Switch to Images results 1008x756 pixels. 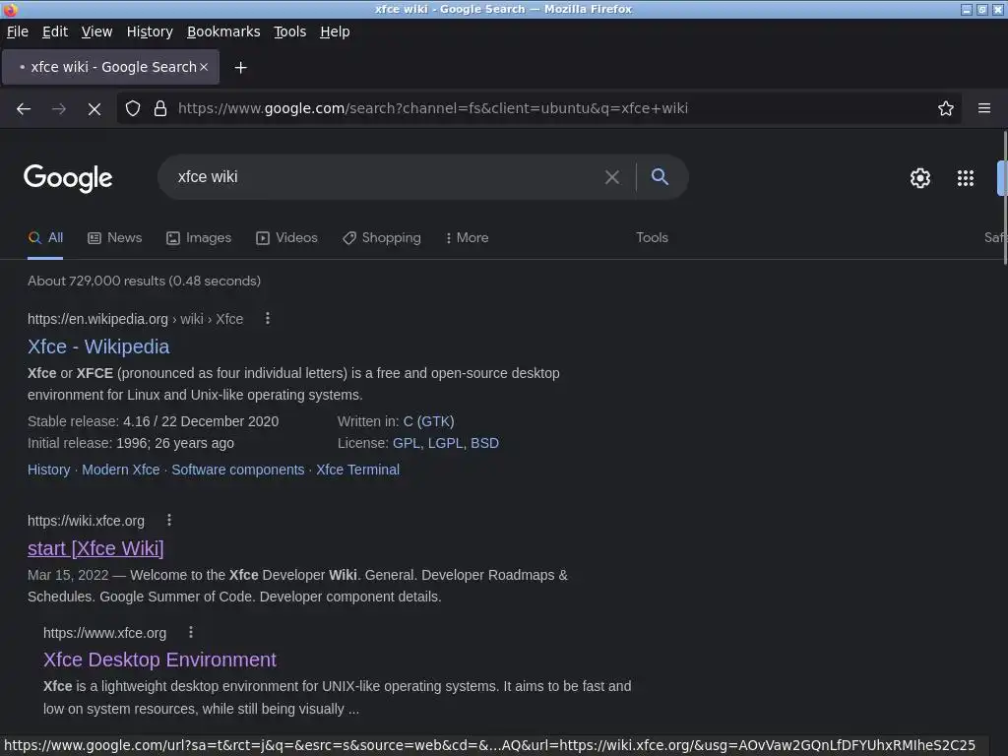pyautogui.click(x=199, y=238)
